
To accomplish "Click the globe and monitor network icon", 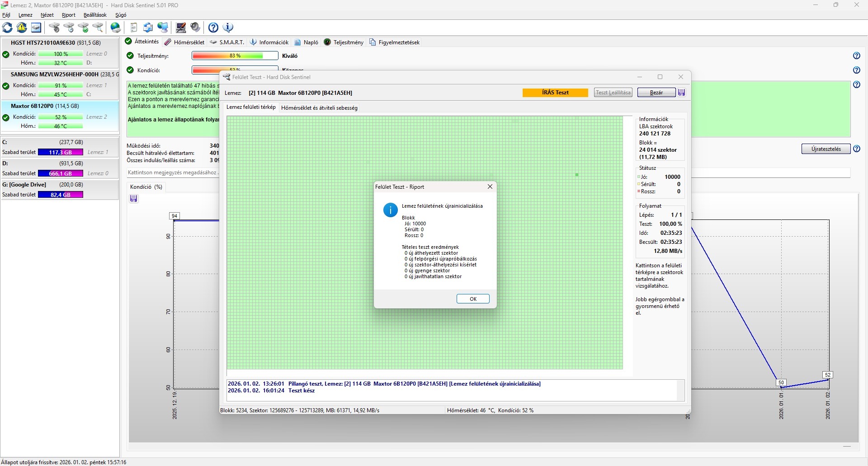I will coord(163,28).
